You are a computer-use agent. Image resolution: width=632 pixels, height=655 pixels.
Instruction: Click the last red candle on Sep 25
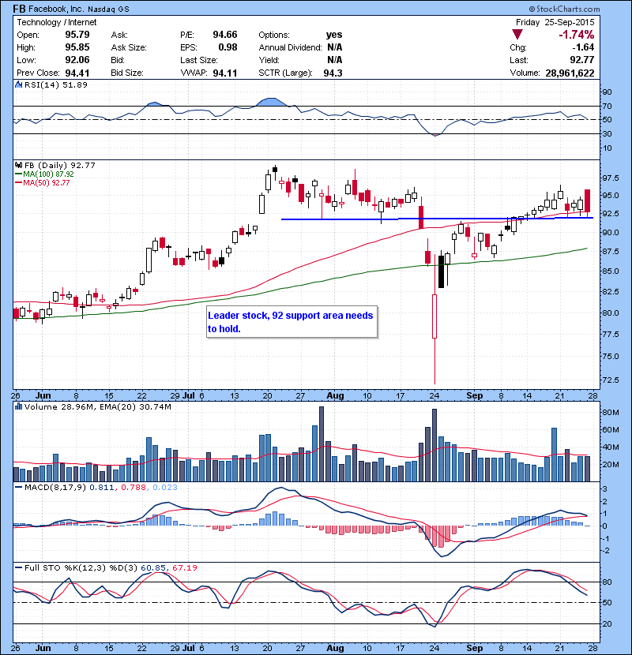pyautogui.click(x=587, y=200)
